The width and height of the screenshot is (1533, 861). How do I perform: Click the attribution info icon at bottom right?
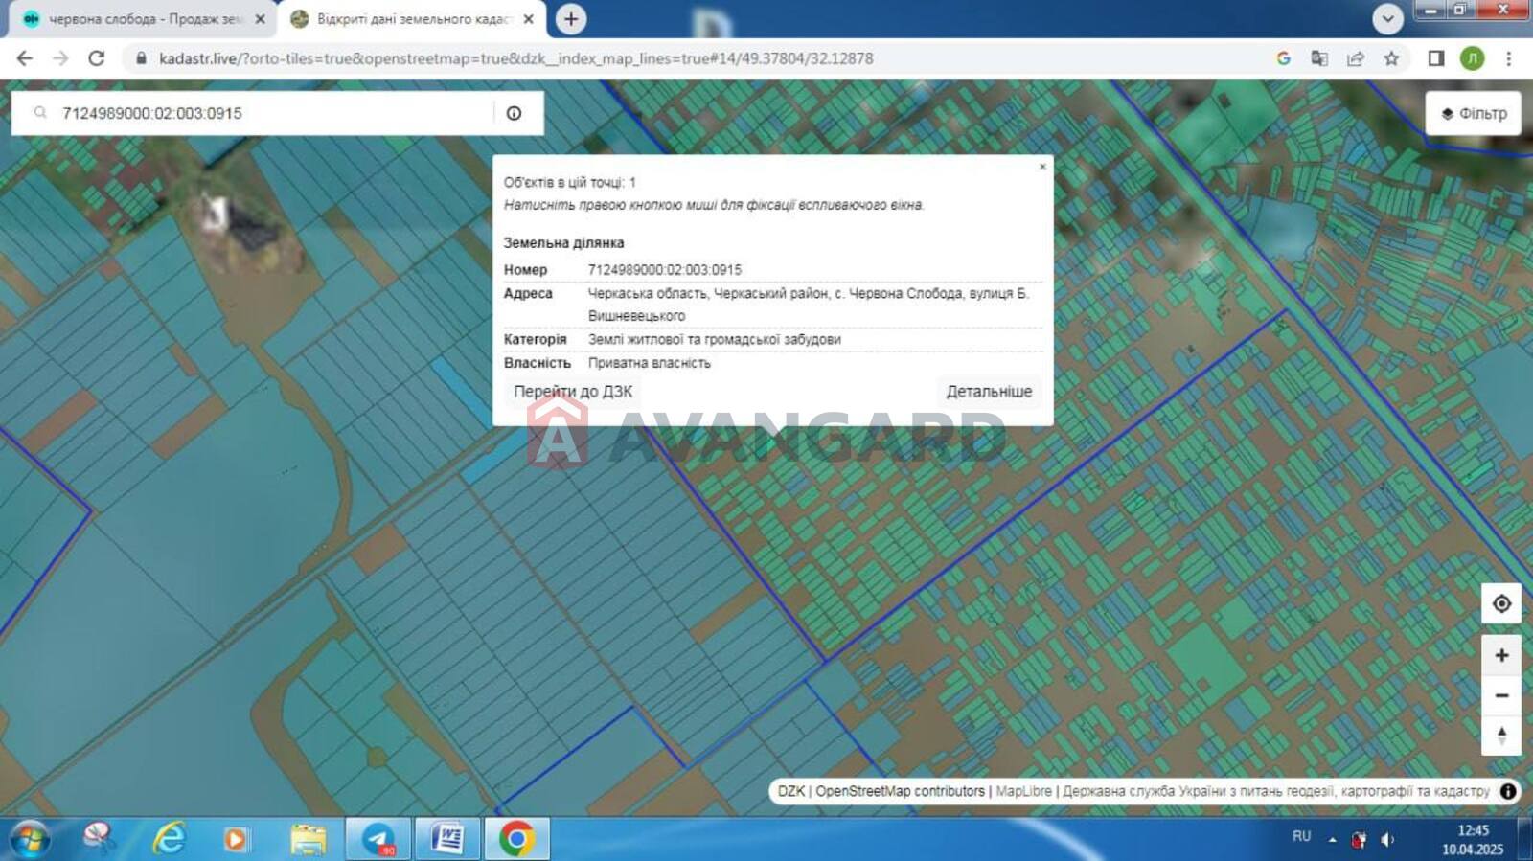[1508, 791]
